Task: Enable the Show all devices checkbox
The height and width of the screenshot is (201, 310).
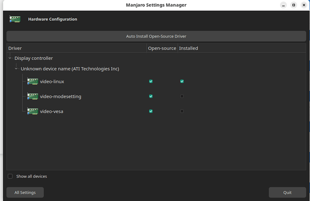Action: [10, 176]
